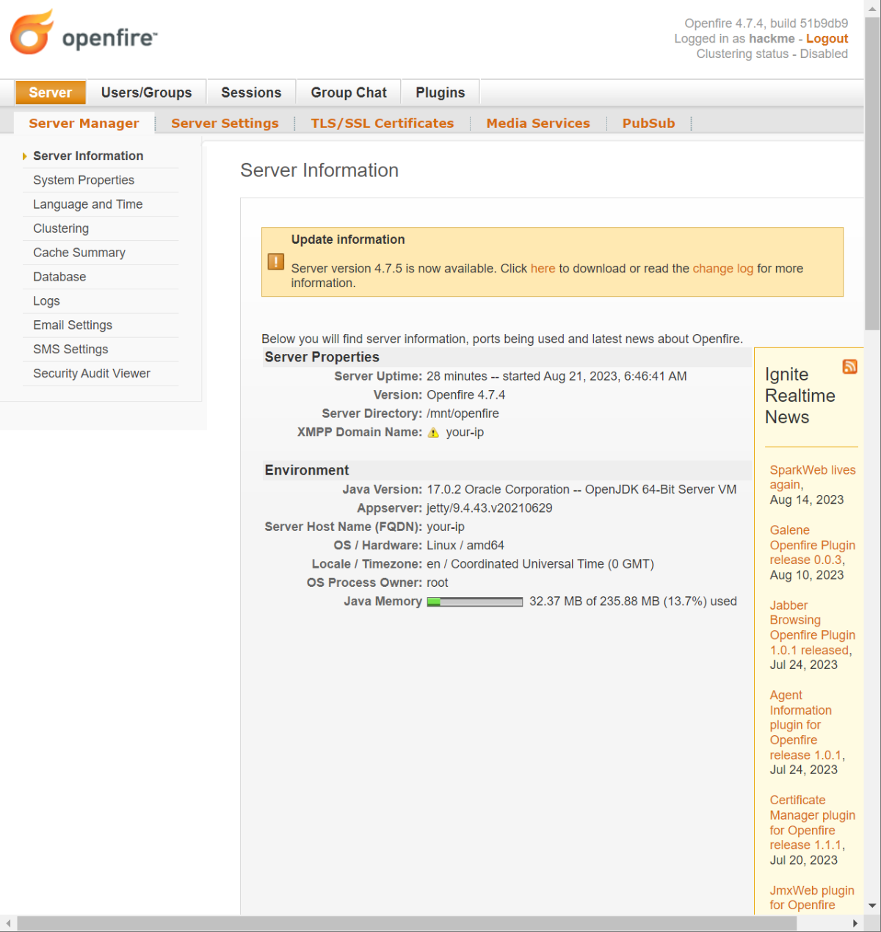
Task: Open SMS Settings
Action: point(70,350)
